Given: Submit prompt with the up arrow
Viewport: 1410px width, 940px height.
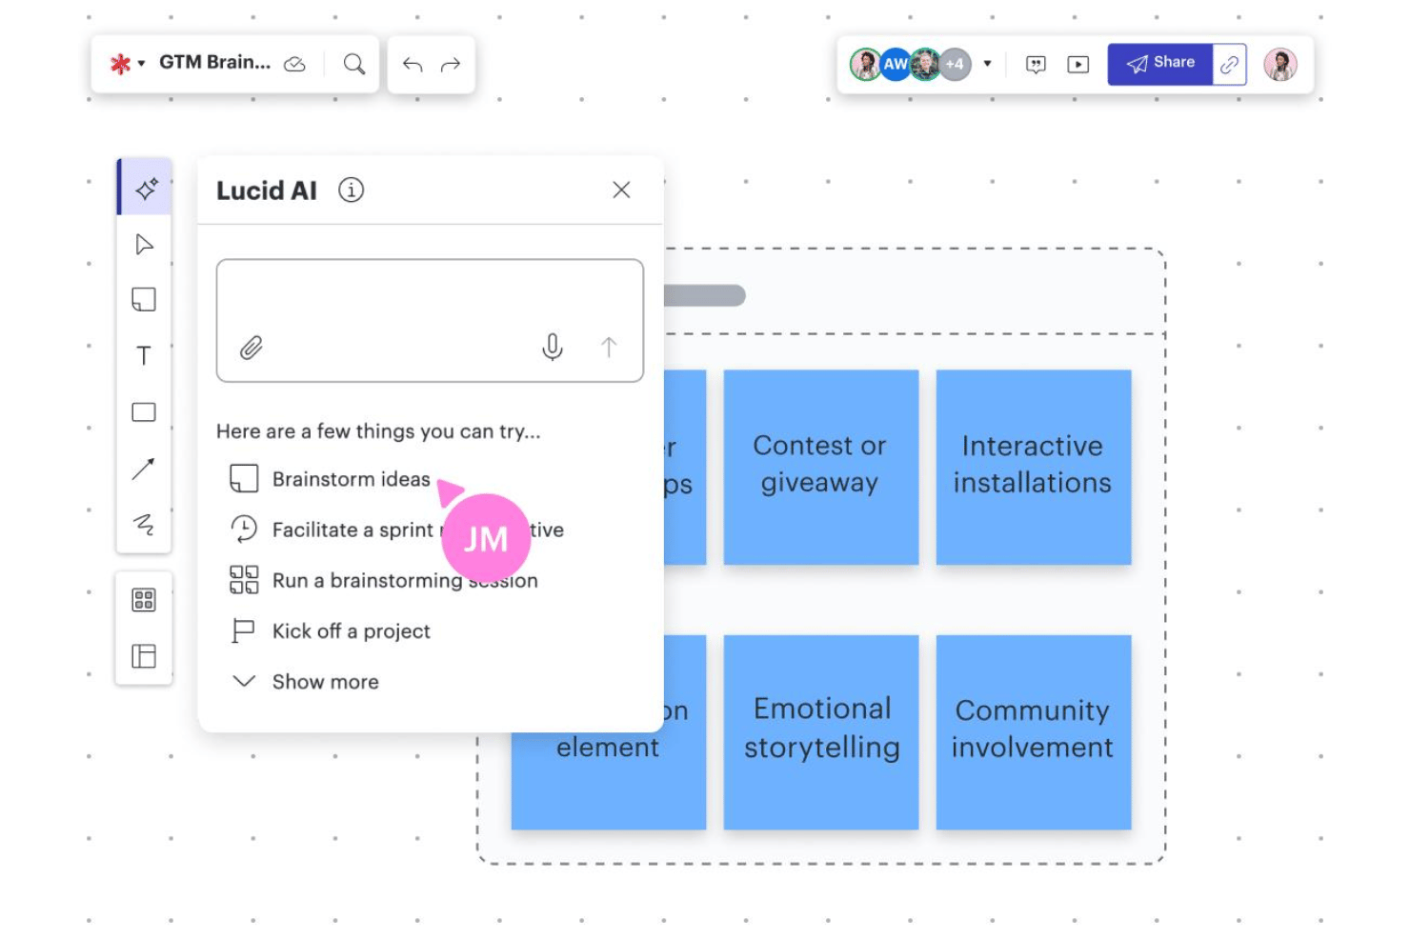Looking at the screenshot, I should tap(609, 347).
